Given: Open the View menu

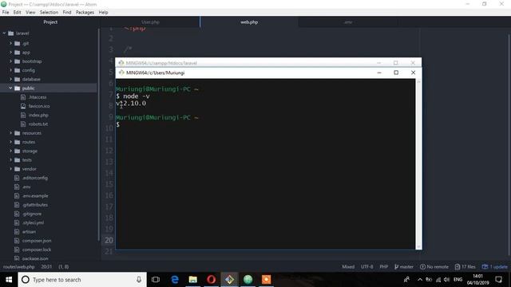Looking at the screenshot, I should (x=30, y=13).
